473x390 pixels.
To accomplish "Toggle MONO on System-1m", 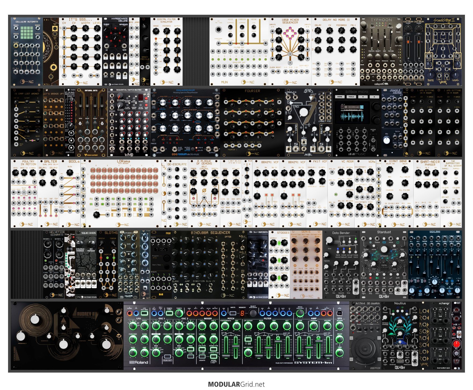I will coord(214,356).
